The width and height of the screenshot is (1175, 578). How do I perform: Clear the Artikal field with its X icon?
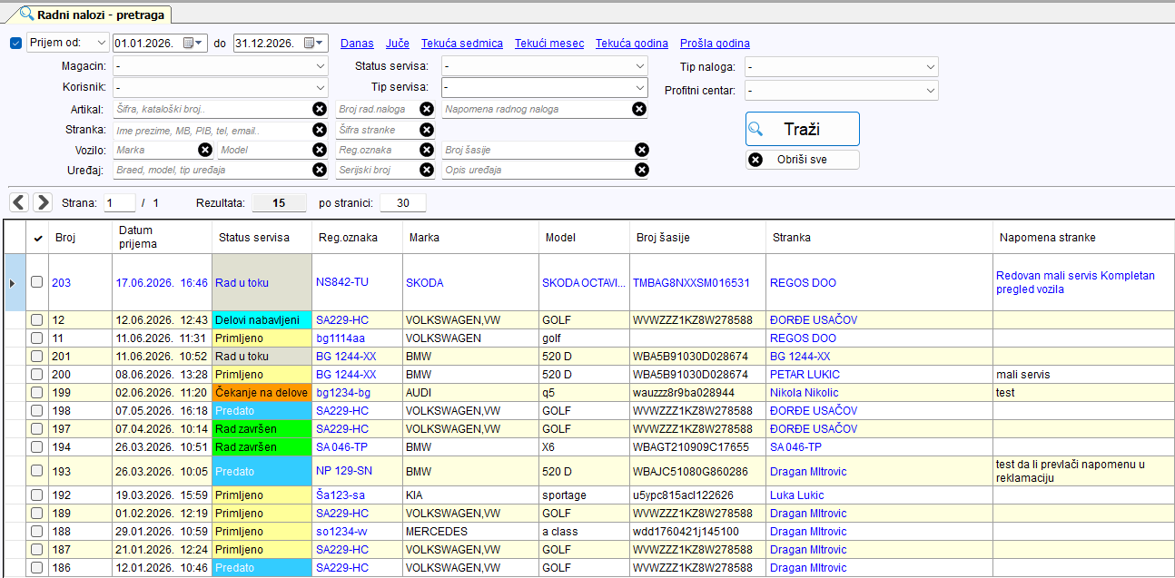tap(320, 109)
